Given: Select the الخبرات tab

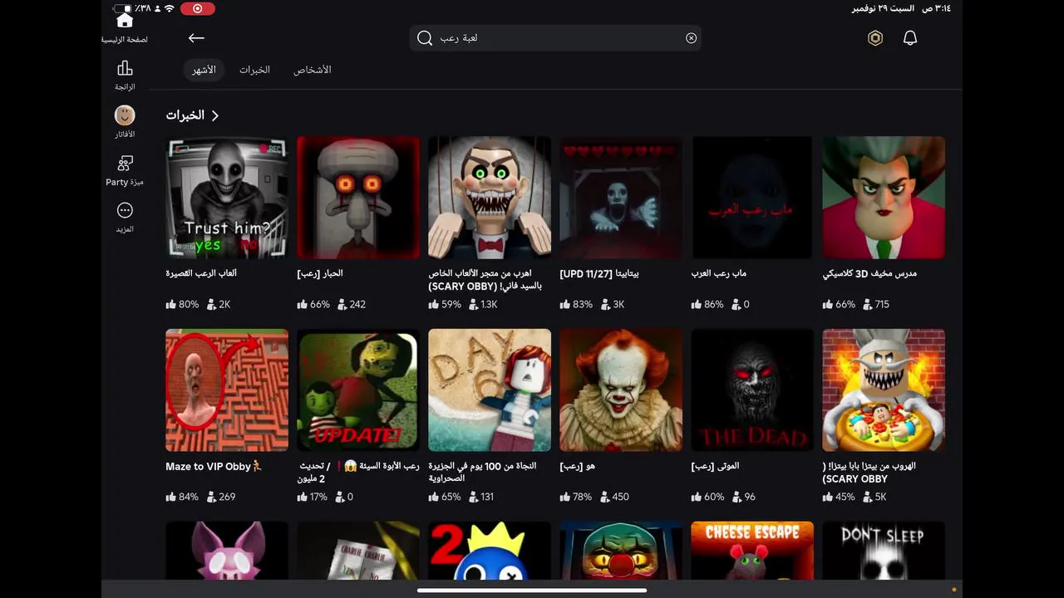Looking at the screenshot, I should point(254,70).
